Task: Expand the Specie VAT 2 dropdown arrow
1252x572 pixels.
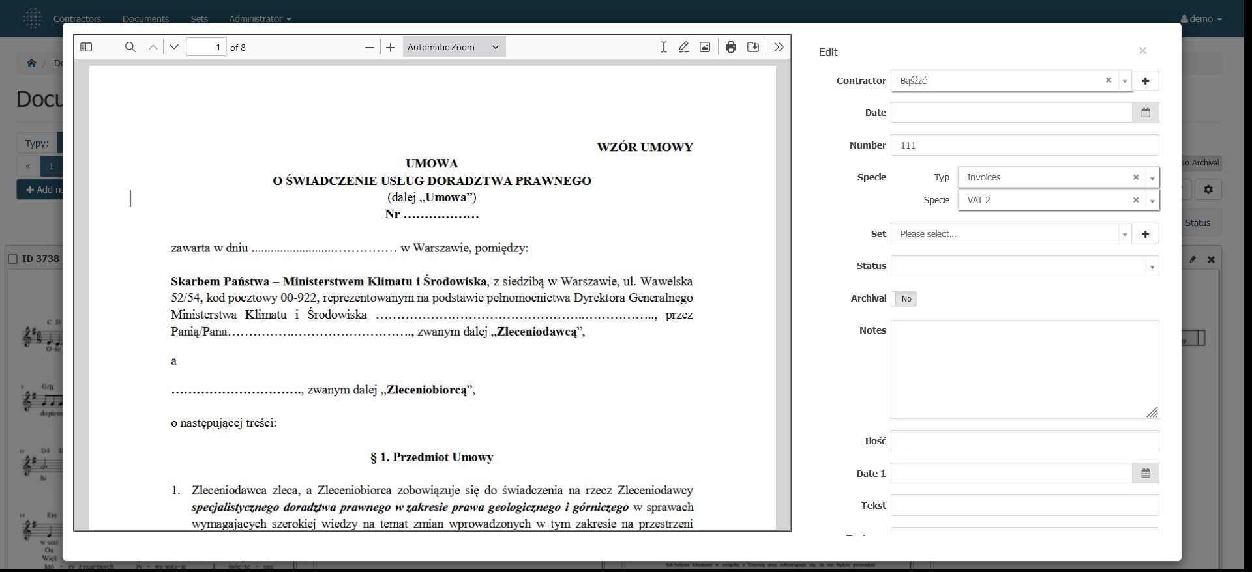Action: [x=1152, y=201]
